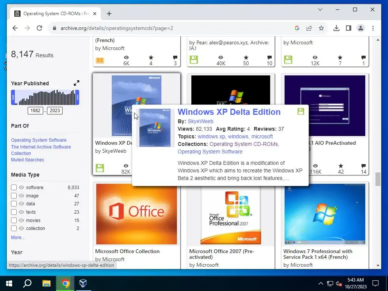388x291 pixels.
Task: Close the Operating System CD-ROMs tab
Action: tap(94, 14)
